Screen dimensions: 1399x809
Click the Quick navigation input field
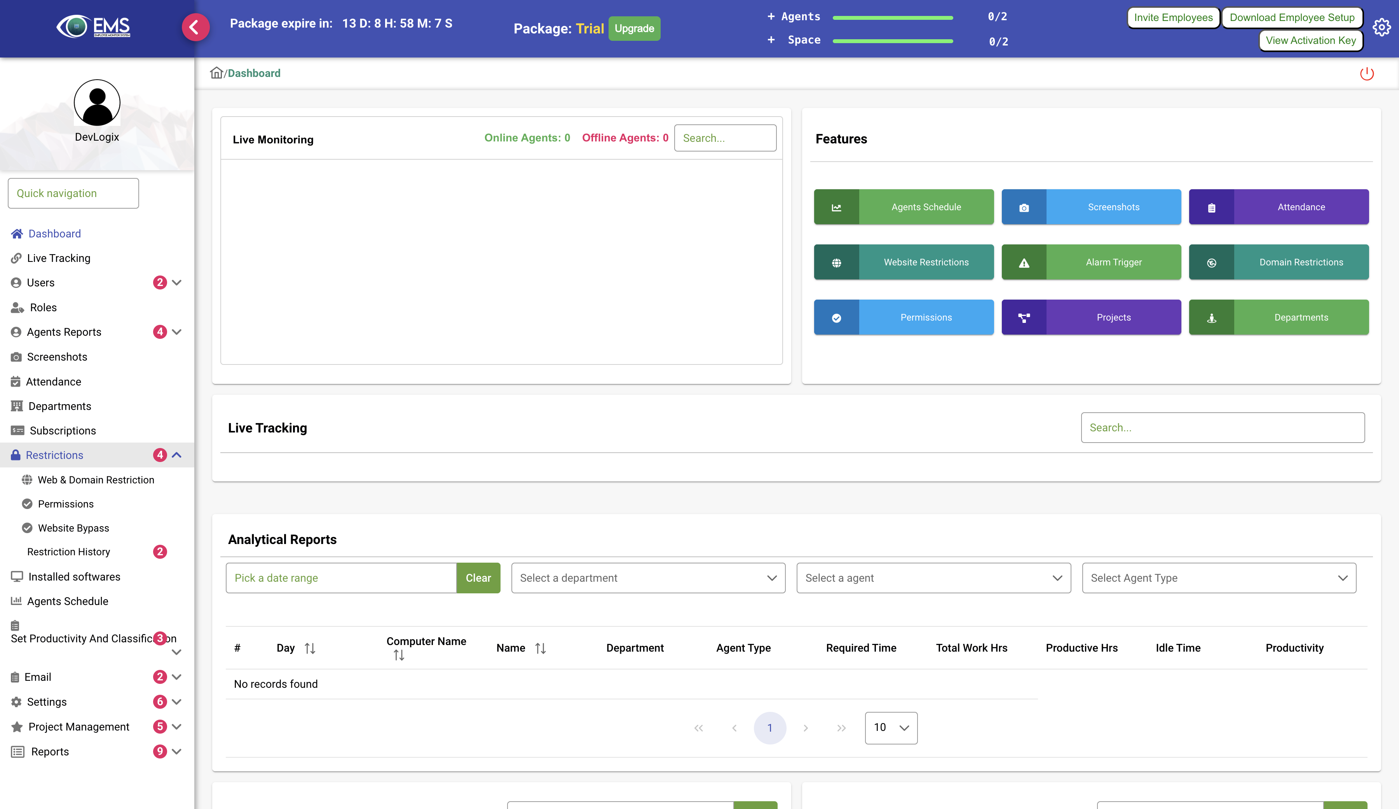(x=73, y=193)
